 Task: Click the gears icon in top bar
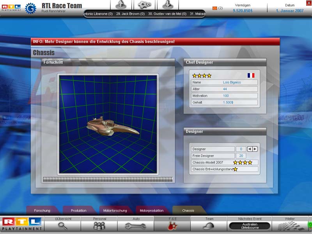click(x=144, y=5)
